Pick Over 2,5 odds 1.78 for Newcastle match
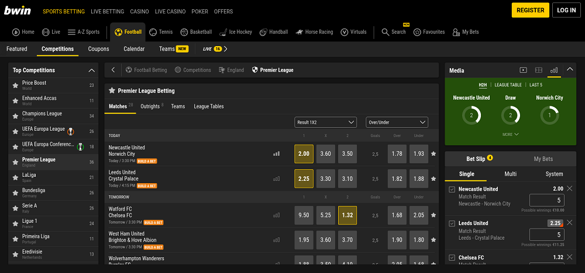Viewport: 585px width, 273px height. click(x=397, y=153)
